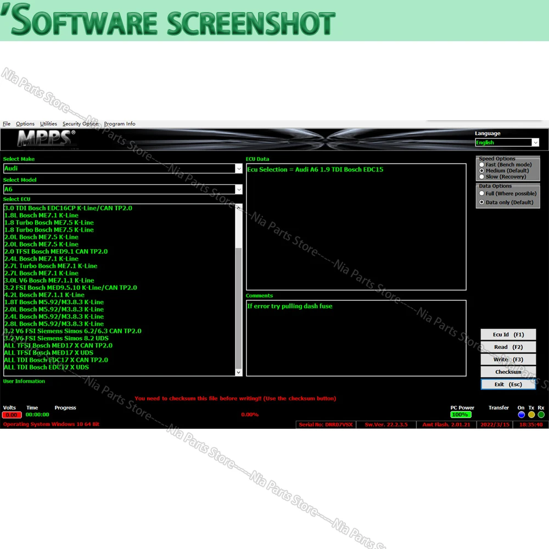Click the green Rx indicator light
Viewport: 549px width, 549px height.
pyautogui.click(x=541, y=414)
